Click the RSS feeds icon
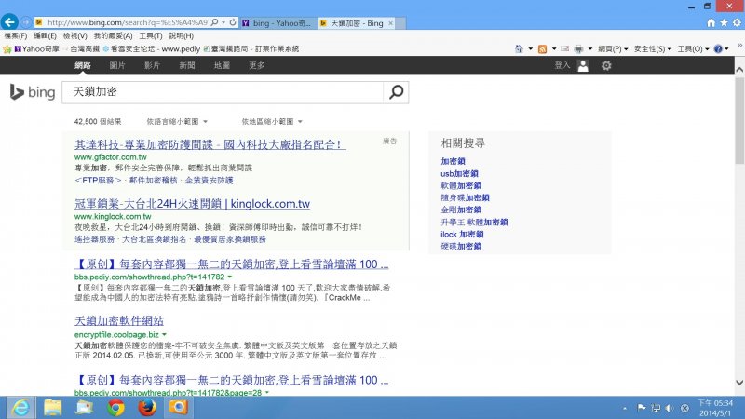This screenshot has width=745, height=419. pyautogui.click(x=542, y=48)
